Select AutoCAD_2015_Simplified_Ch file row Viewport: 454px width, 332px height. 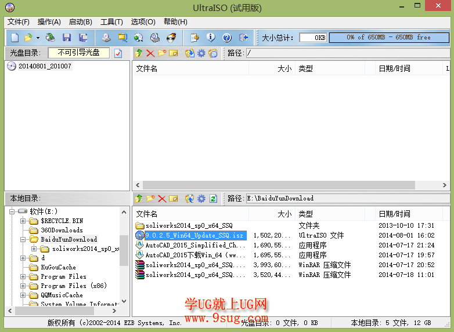[x=195, y=245]
